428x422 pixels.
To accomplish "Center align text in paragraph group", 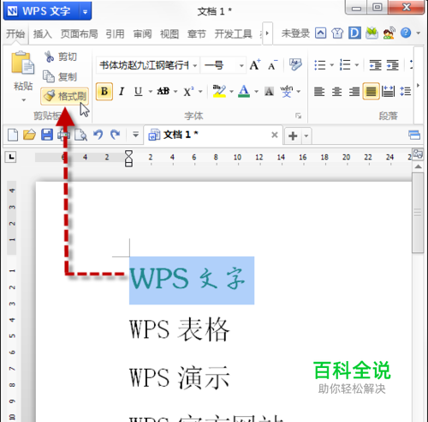I will point(336,92).
